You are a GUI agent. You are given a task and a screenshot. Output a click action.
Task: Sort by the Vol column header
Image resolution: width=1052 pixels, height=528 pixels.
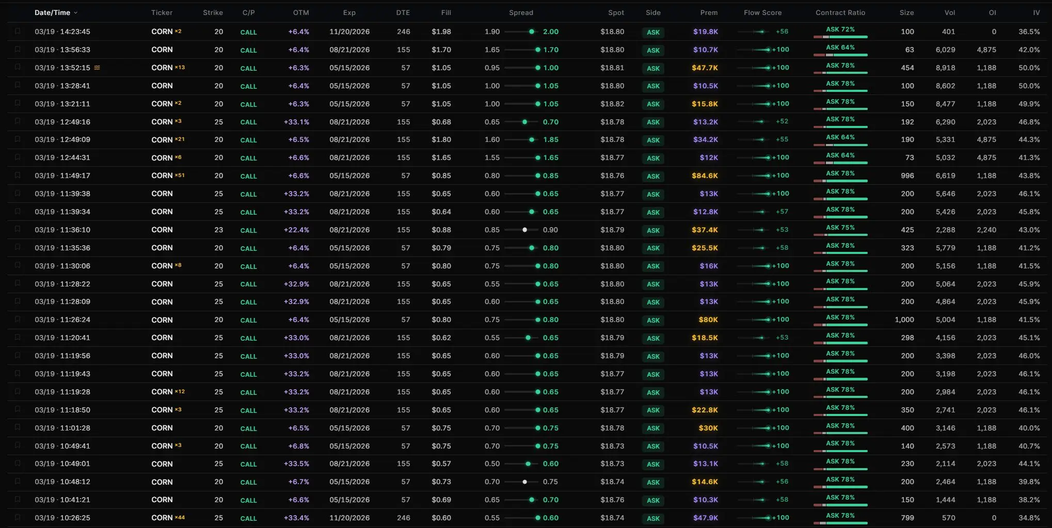pos(950,12)
